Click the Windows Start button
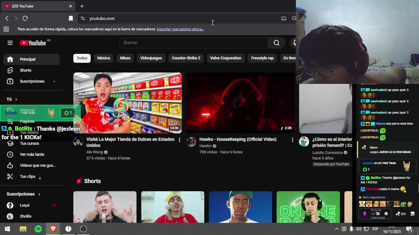Viewport: 419px width, 235px height. coord(7,229)
